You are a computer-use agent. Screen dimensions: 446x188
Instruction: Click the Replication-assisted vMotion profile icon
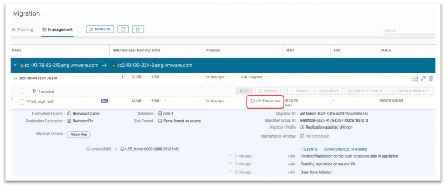point(302,127)
